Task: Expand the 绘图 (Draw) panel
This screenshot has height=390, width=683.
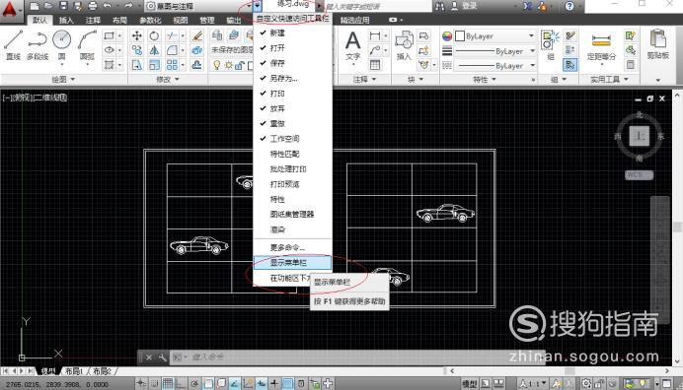Action: click(63, 79)
